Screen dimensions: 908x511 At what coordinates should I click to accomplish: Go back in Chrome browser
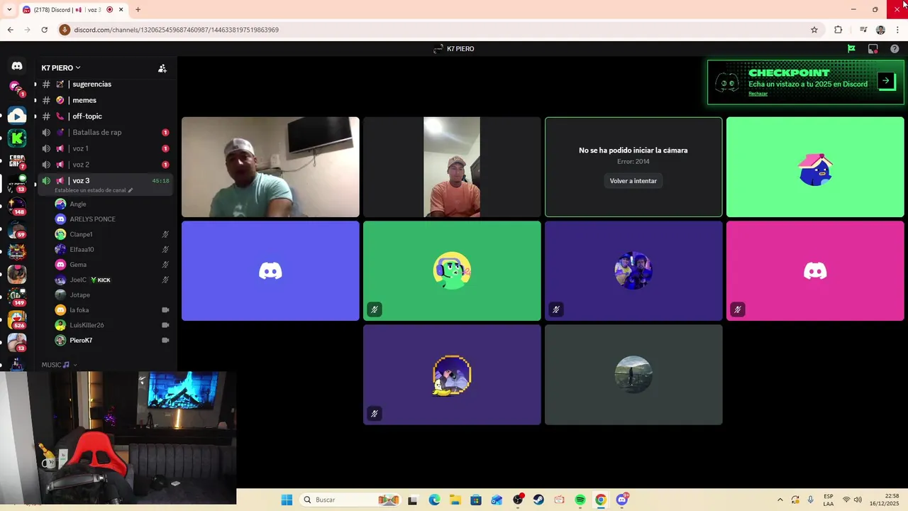[10, 30]
